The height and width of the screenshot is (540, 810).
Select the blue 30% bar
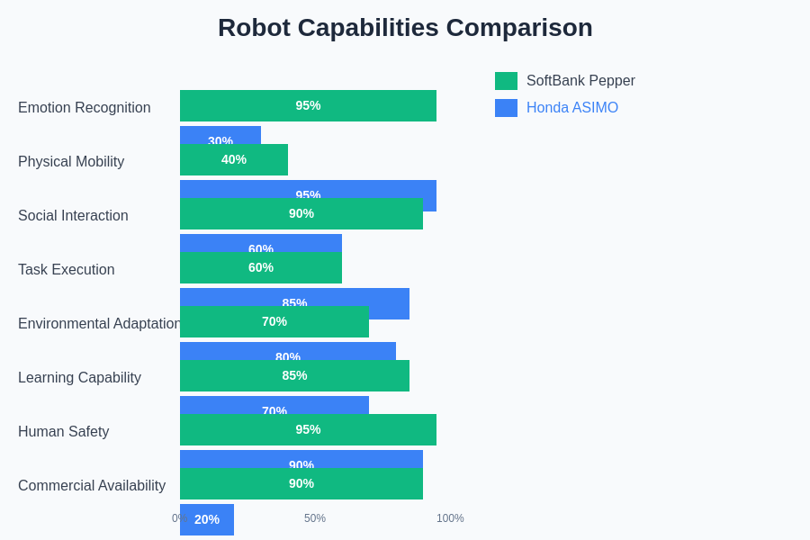(220, 134)
